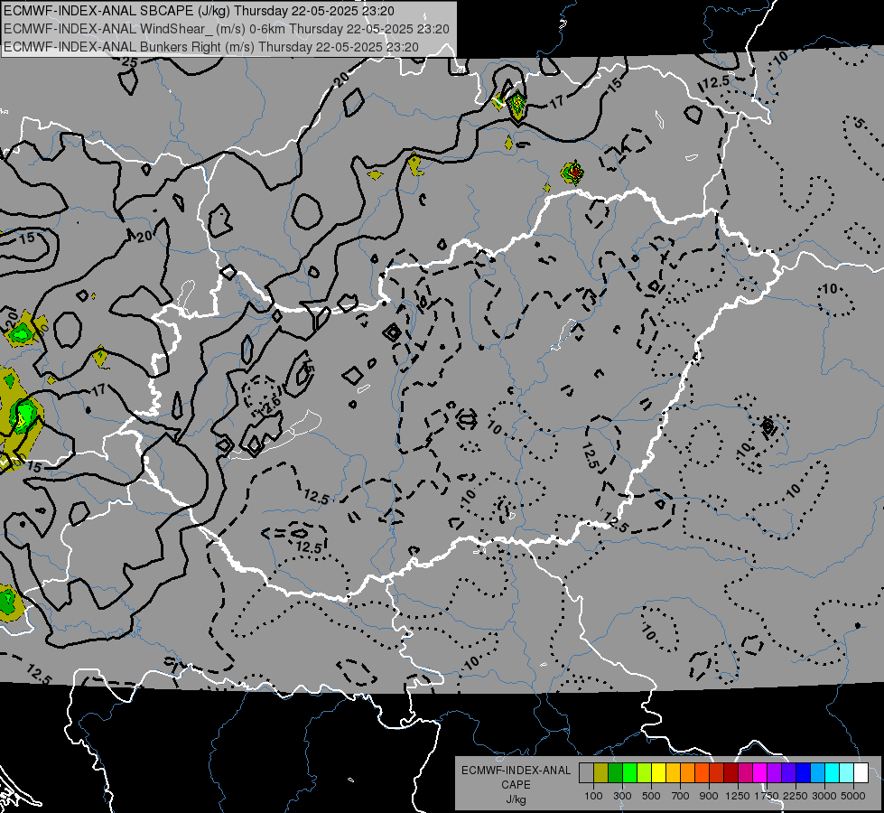Click the legend value 1250
Screen dimensions: 884x813
[738, 796]
